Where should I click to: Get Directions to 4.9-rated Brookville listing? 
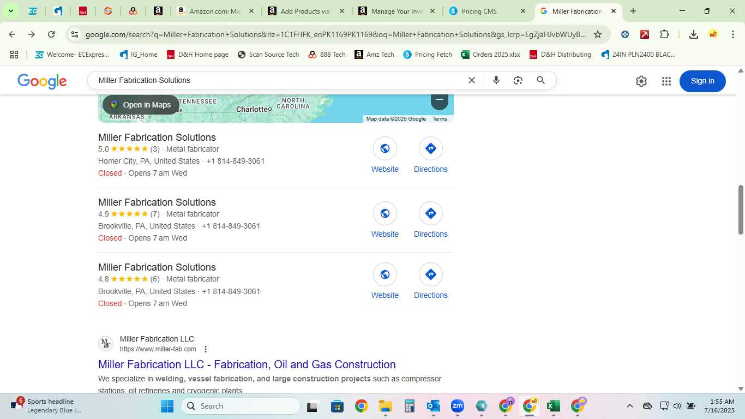click(x=431, y=220)
